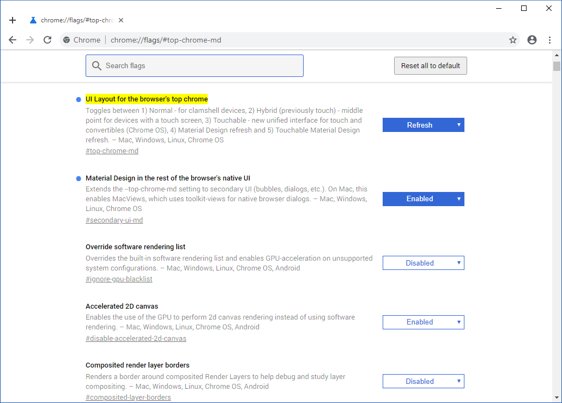Screen dimensions: 562x403
Task: Open the Composited render layer borders dropdown
Action: click(x=423, y=381)
